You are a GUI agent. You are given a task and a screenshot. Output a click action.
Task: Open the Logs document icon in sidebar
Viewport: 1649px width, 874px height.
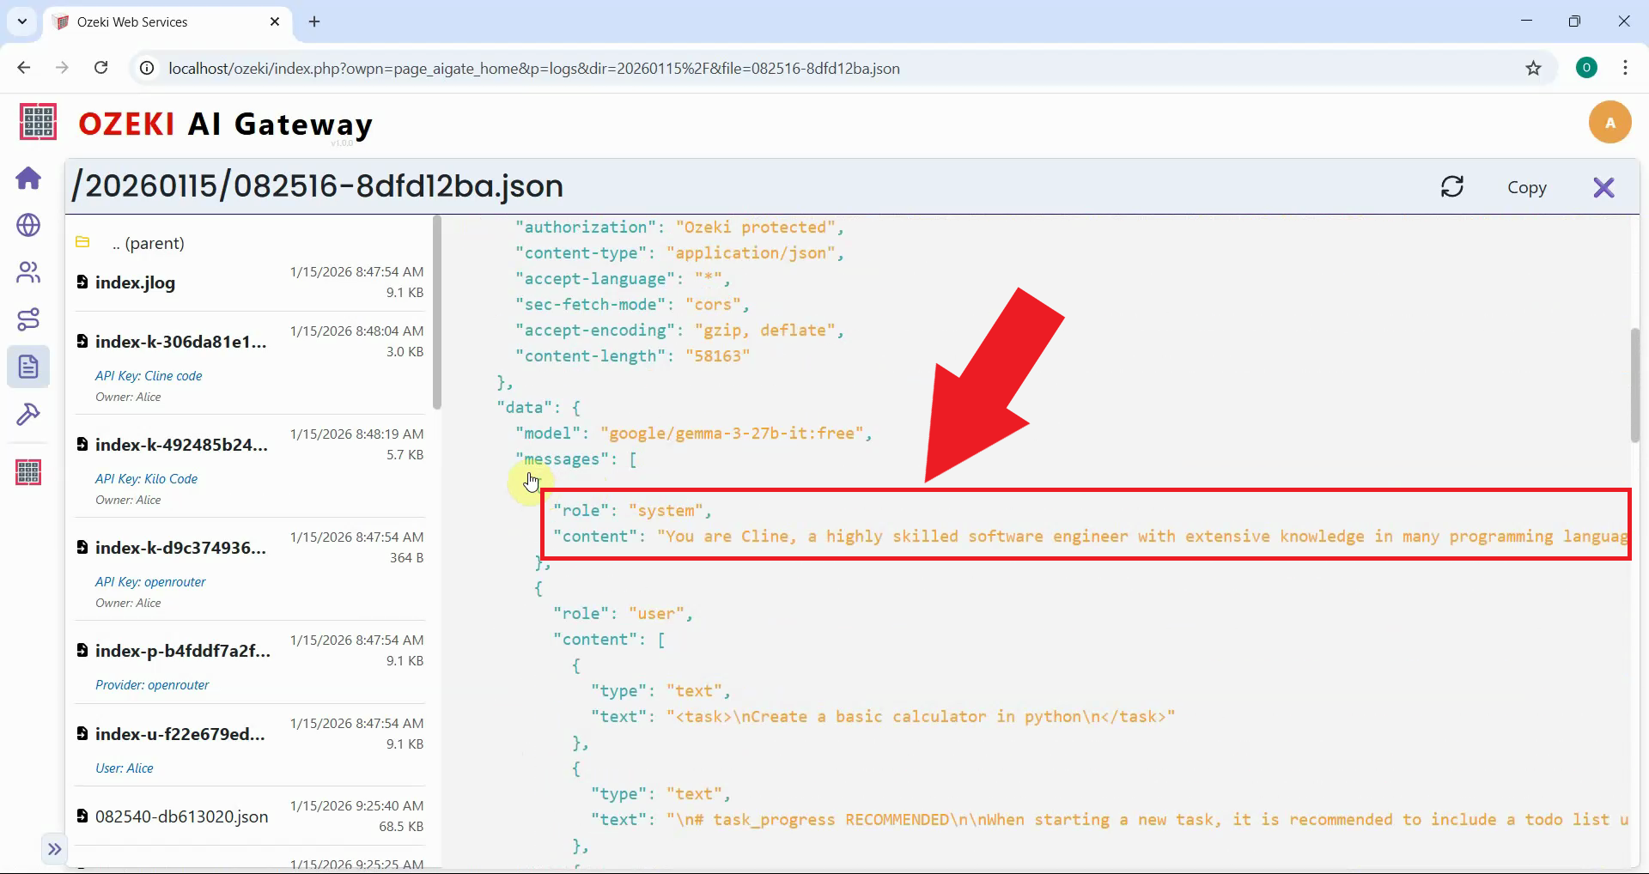click(x=28, y=367)
